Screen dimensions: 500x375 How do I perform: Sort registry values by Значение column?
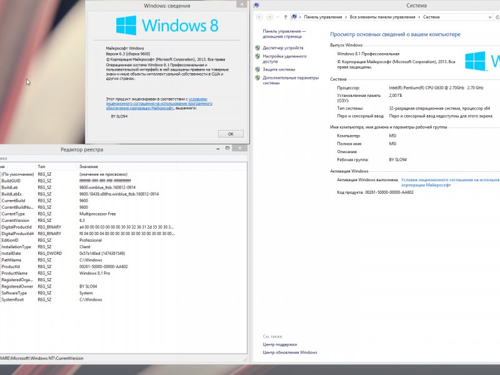(x=127, y=166)
